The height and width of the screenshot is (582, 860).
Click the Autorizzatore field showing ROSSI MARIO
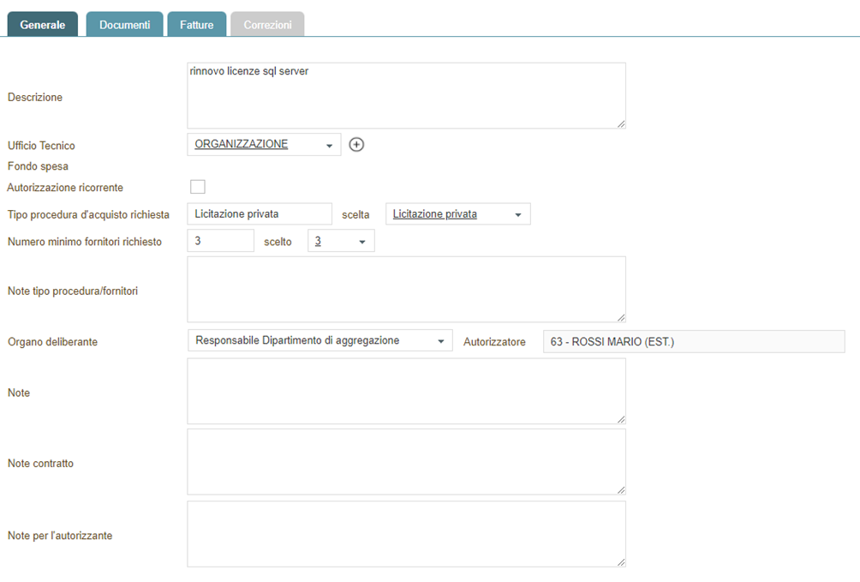click(693, 342)
